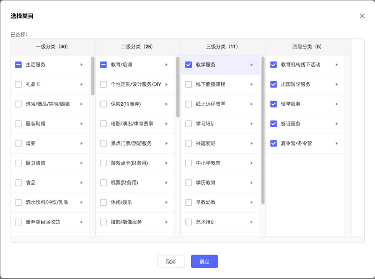375x279 pixels.
Task: Uncheck the 夏令营/冬令营 checkbox
Action: click(x=273, y=144)
